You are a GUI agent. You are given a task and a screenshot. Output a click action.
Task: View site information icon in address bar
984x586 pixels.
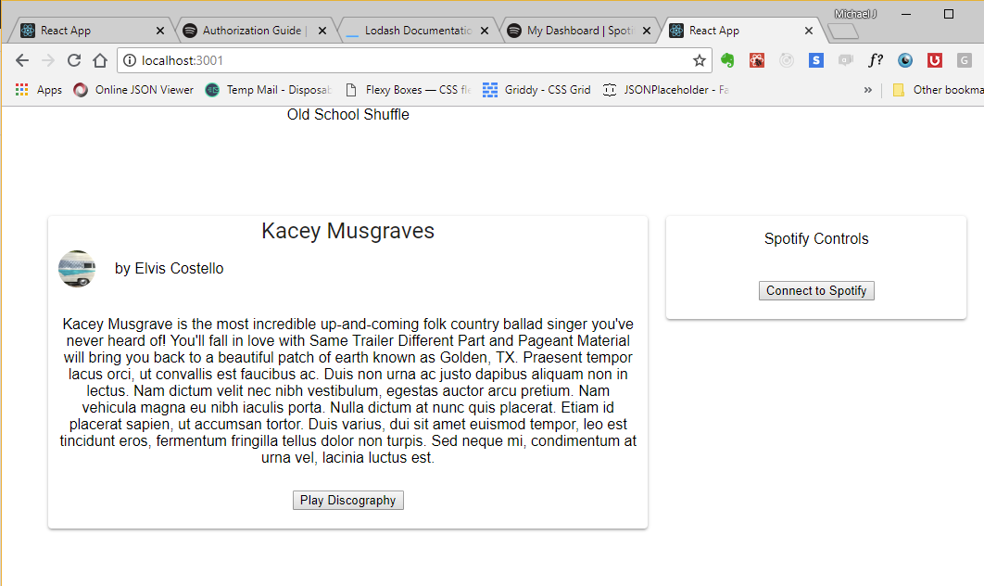(x=130, y=60)
